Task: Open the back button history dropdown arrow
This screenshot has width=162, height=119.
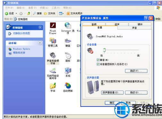Action: click(x=16, y=13)
